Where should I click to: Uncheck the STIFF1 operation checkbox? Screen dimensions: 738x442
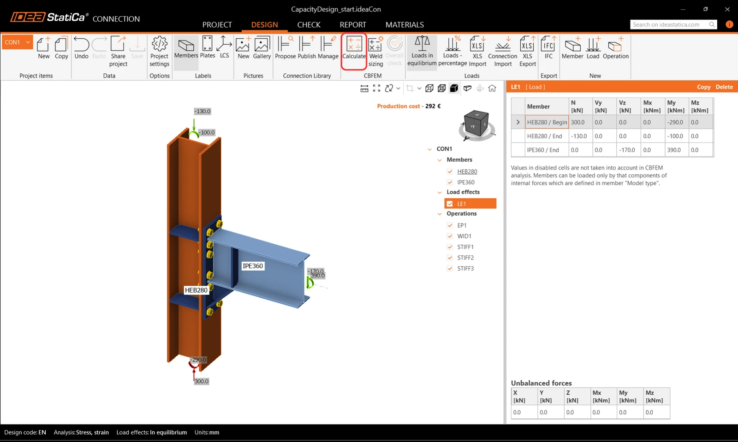pos(450,247)
